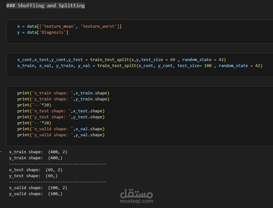Click the 'texture_worst' string in the code
The image size is (273, 208).
point(99,26)
